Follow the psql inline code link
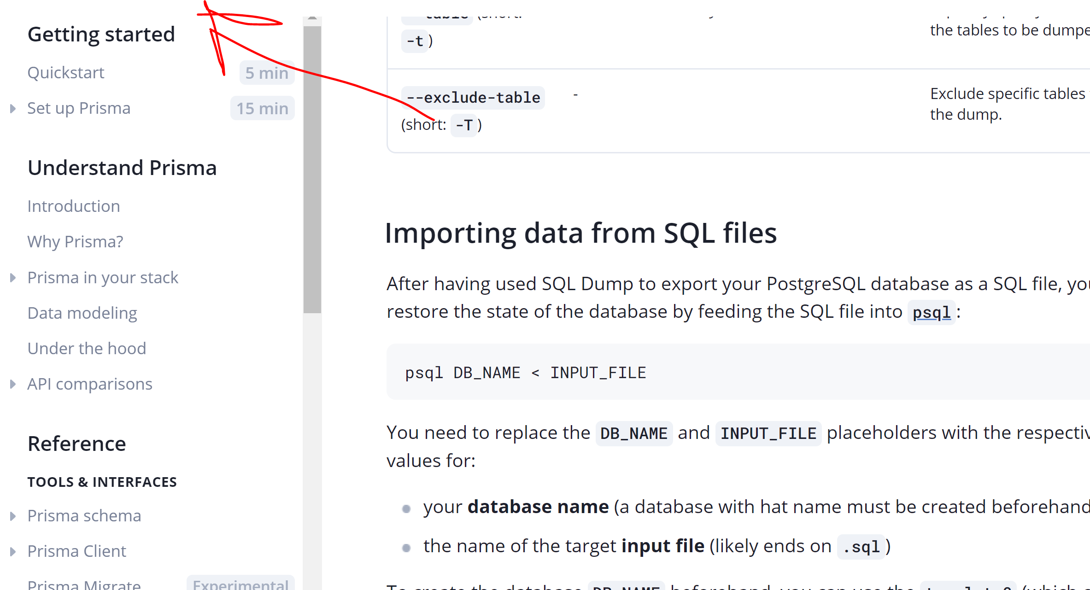The width and height of the screenshot is (1090, 590). tap(932, 313)
